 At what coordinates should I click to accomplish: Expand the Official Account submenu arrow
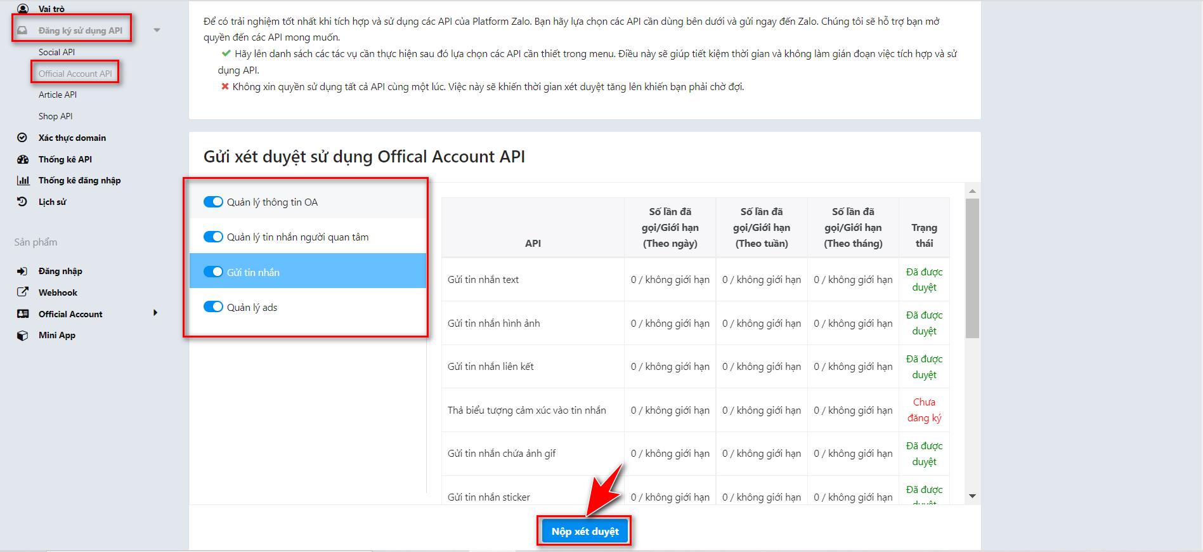pyautogui.click(x=155, y=313)
